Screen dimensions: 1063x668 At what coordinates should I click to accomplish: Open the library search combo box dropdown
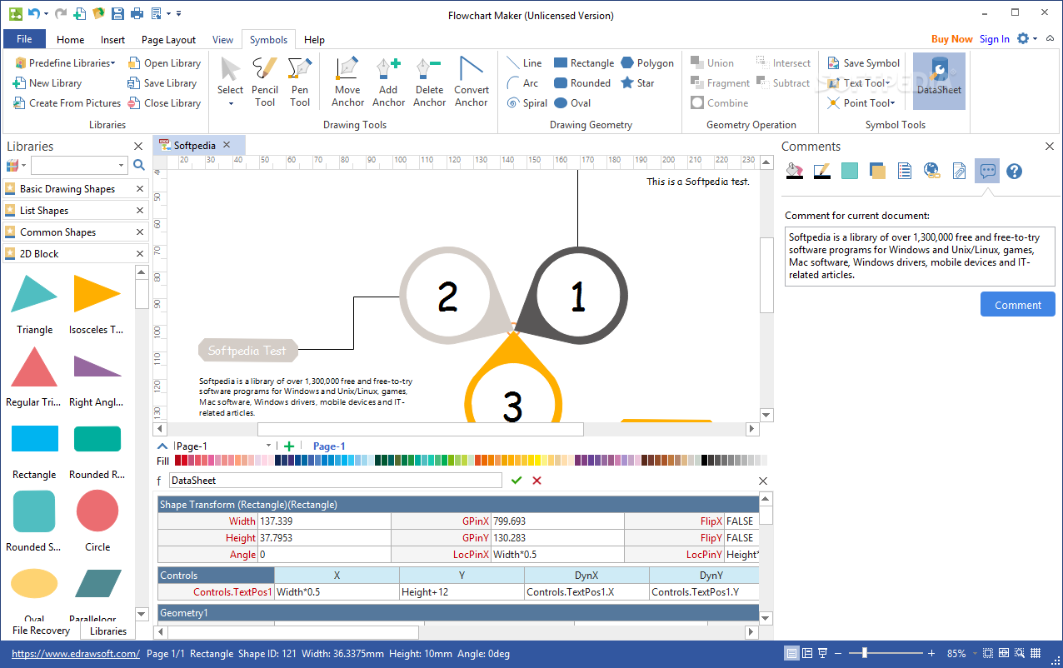pyautogui.click(x=121, y=165)
